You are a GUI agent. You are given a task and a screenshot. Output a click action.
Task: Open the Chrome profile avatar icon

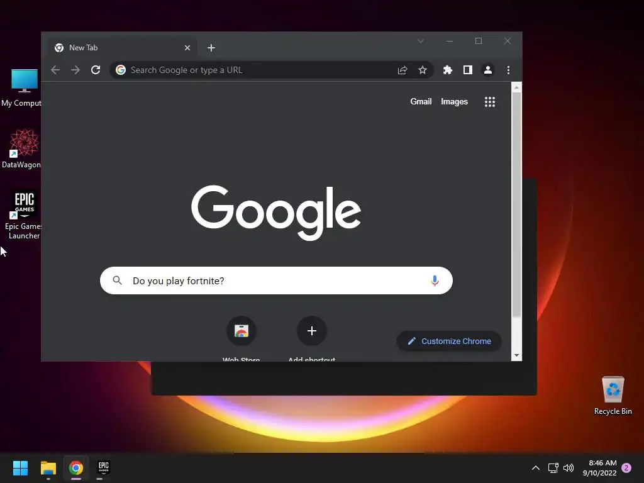click(x=488, y=70)
